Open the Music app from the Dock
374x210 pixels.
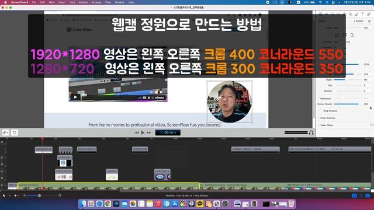tap(158, 204)
